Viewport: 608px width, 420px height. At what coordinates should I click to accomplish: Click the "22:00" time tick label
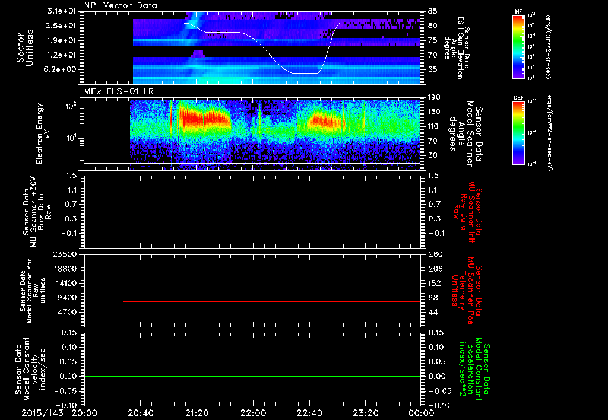coord(253,413)
